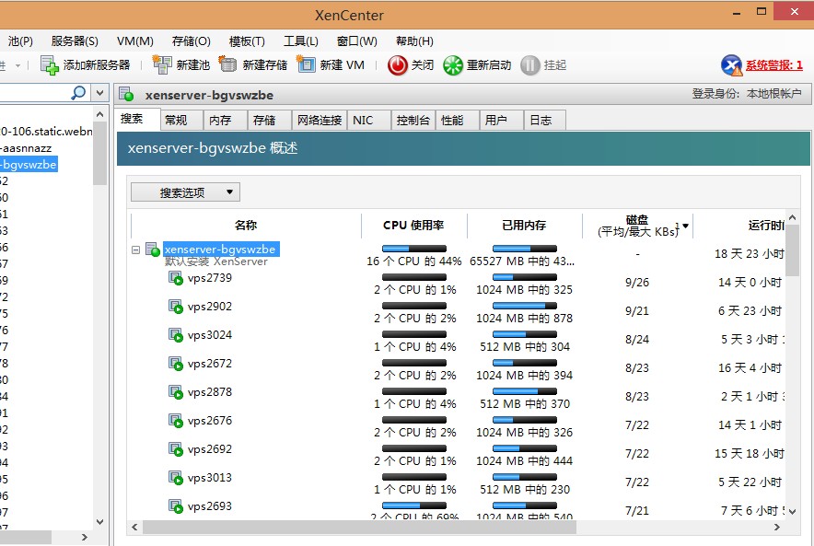Select the vps2739 row name
The height and width of the screenshot is (546, 814).
210,278
